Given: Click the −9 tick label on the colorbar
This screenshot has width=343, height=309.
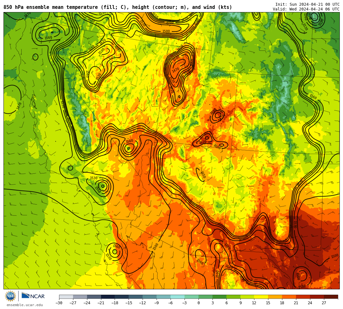Looking at the screenshot, I should pos(157,303).
